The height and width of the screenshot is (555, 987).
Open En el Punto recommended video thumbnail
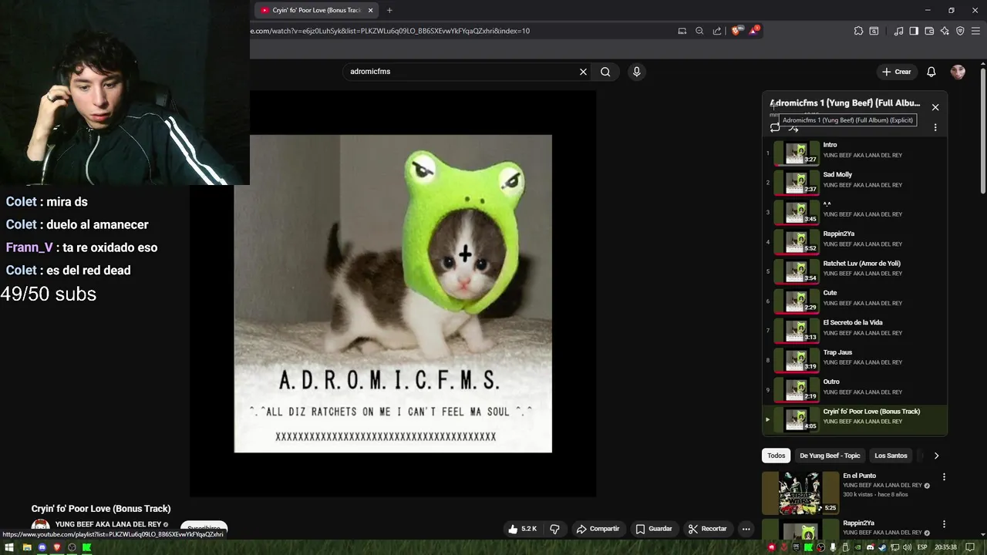pyautogui.click(x=800, y=493)
